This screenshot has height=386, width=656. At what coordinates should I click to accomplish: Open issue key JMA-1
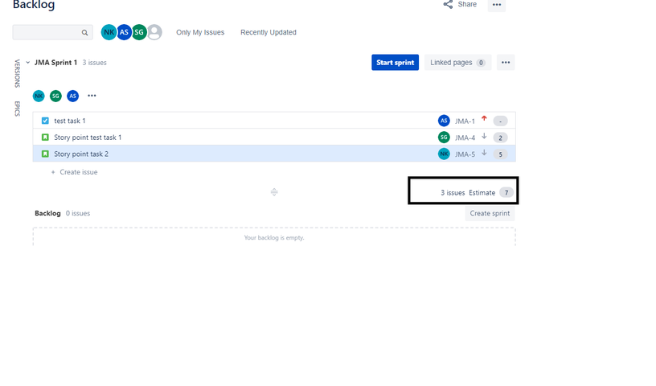point(465,121)
